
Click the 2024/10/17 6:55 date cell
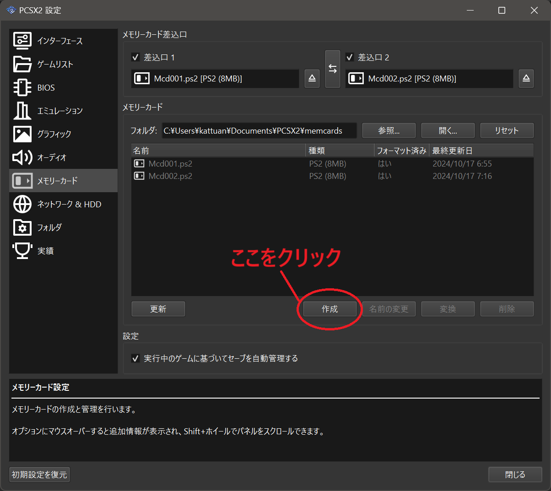click(462, 163)
